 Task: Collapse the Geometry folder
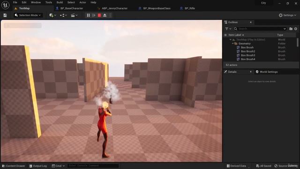(232, 44)
